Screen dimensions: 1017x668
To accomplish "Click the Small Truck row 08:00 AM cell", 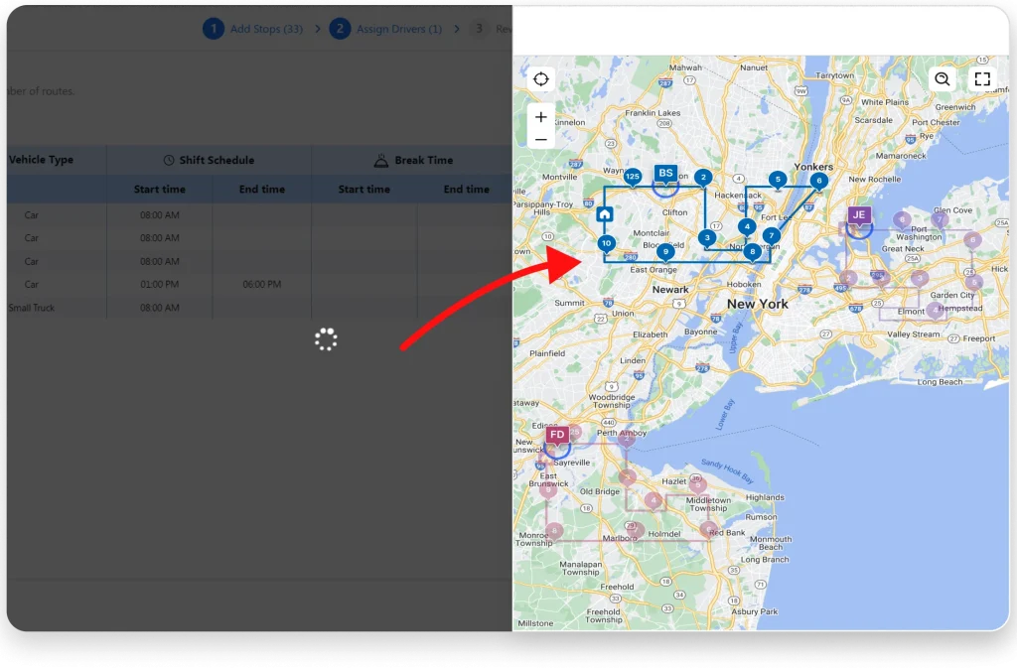I will click(x=160, y=308).
